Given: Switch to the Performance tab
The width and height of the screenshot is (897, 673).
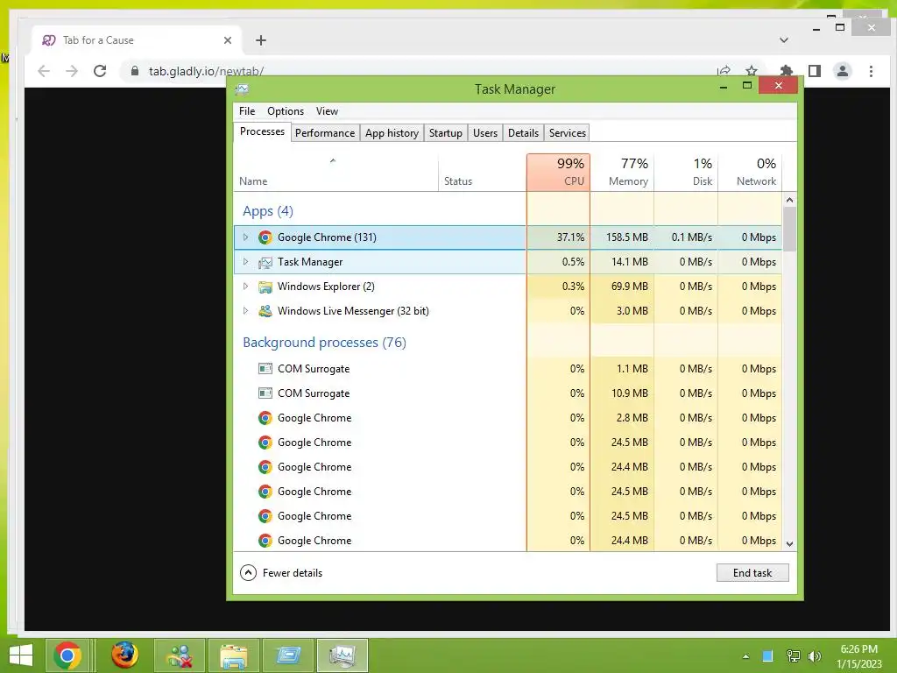Looking at the screenshot, I should (325, 133).
